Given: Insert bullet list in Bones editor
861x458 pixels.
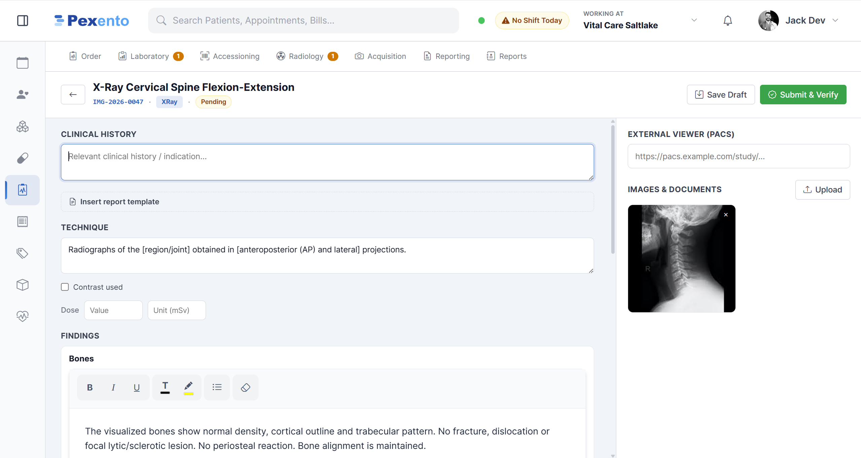Looking at the screenshot, I should pos(217,387).
